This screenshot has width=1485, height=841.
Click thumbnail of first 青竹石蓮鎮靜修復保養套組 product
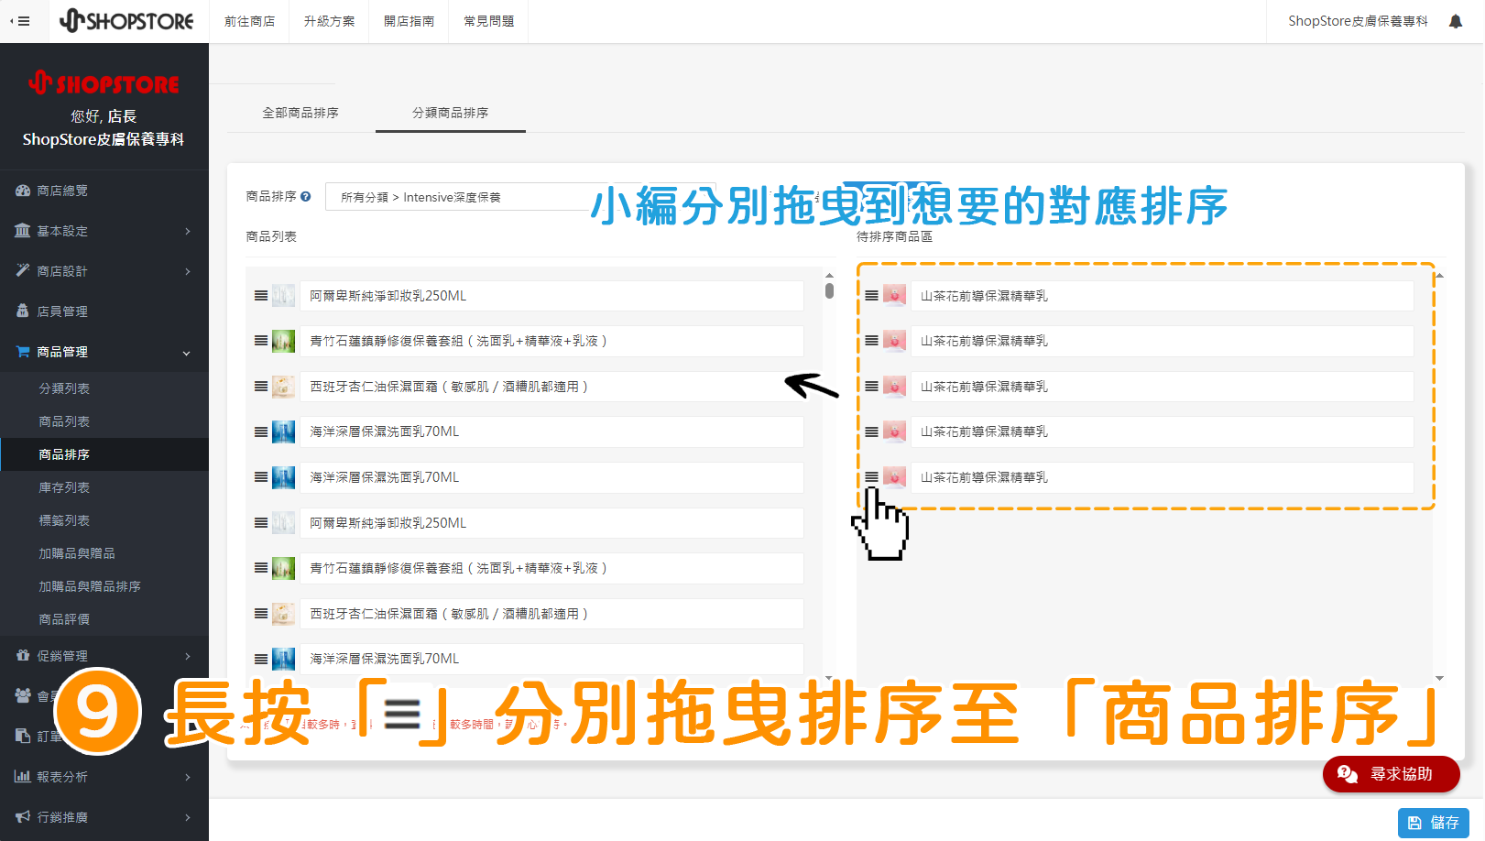pos(284,341)
